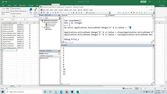The width and height of the screenshot is (167, 94).
Task: Toggle Full Module View button below code pane
Action: (x=64, y=42)
